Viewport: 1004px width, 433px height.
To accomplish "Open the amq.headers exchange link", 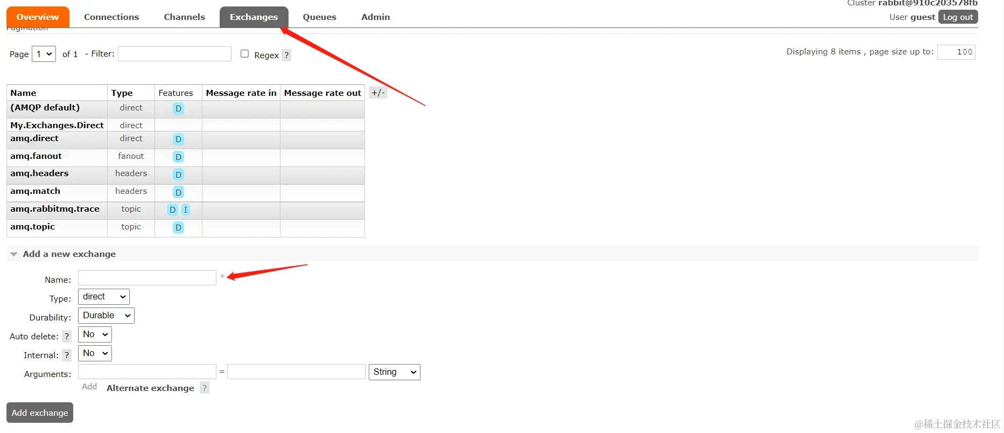I will 39,173.
